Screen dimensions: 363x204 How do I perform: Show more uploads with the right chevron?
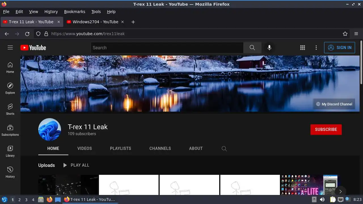click(340, 192)
